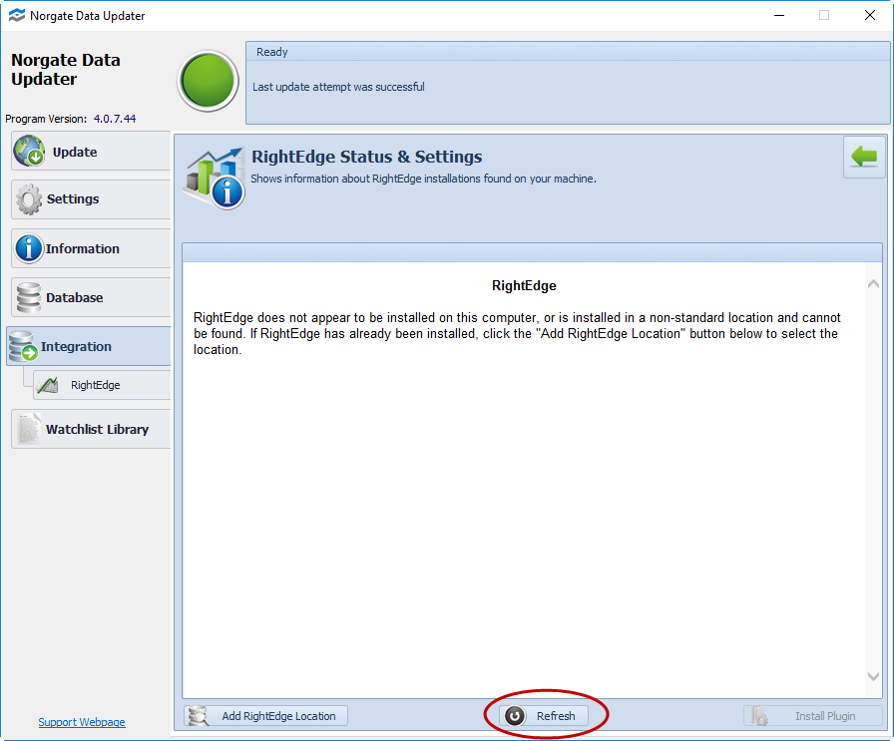Click the gear icon beside Settings

[29, 199]
